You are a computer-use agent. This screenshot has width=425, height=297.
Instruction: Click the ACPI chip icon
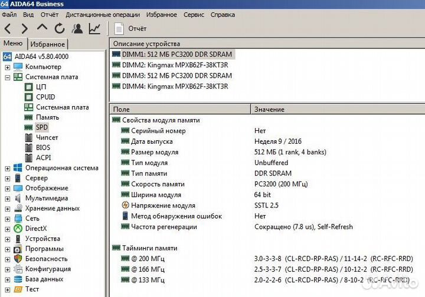[x=28, y=157]
